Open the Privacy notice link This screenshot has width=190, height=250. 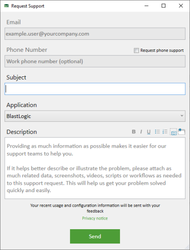(95, 218)
